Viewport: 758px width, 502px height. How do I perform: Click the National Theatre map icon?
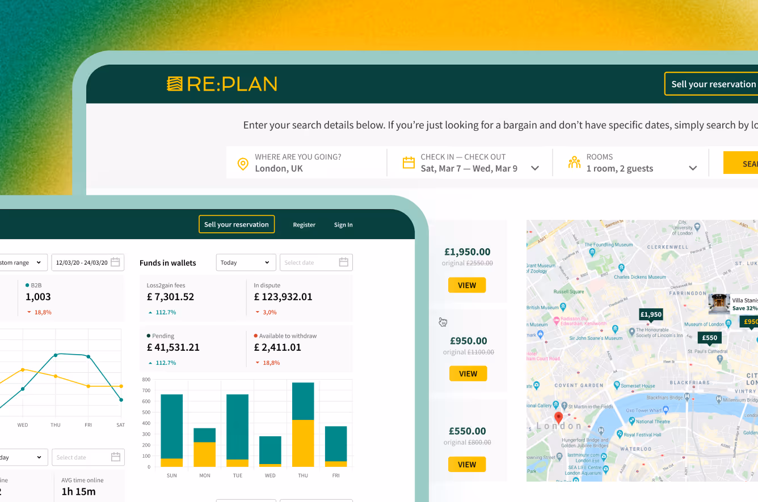(x=631, y=421)
